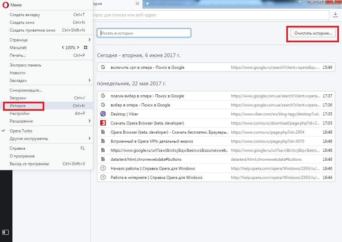The height and width of the screenshot is (242, 342).
Task: Click the 'Сегодня - вторник, 6 июня 2017 г.' heading
Action: [x=139, y=55]
